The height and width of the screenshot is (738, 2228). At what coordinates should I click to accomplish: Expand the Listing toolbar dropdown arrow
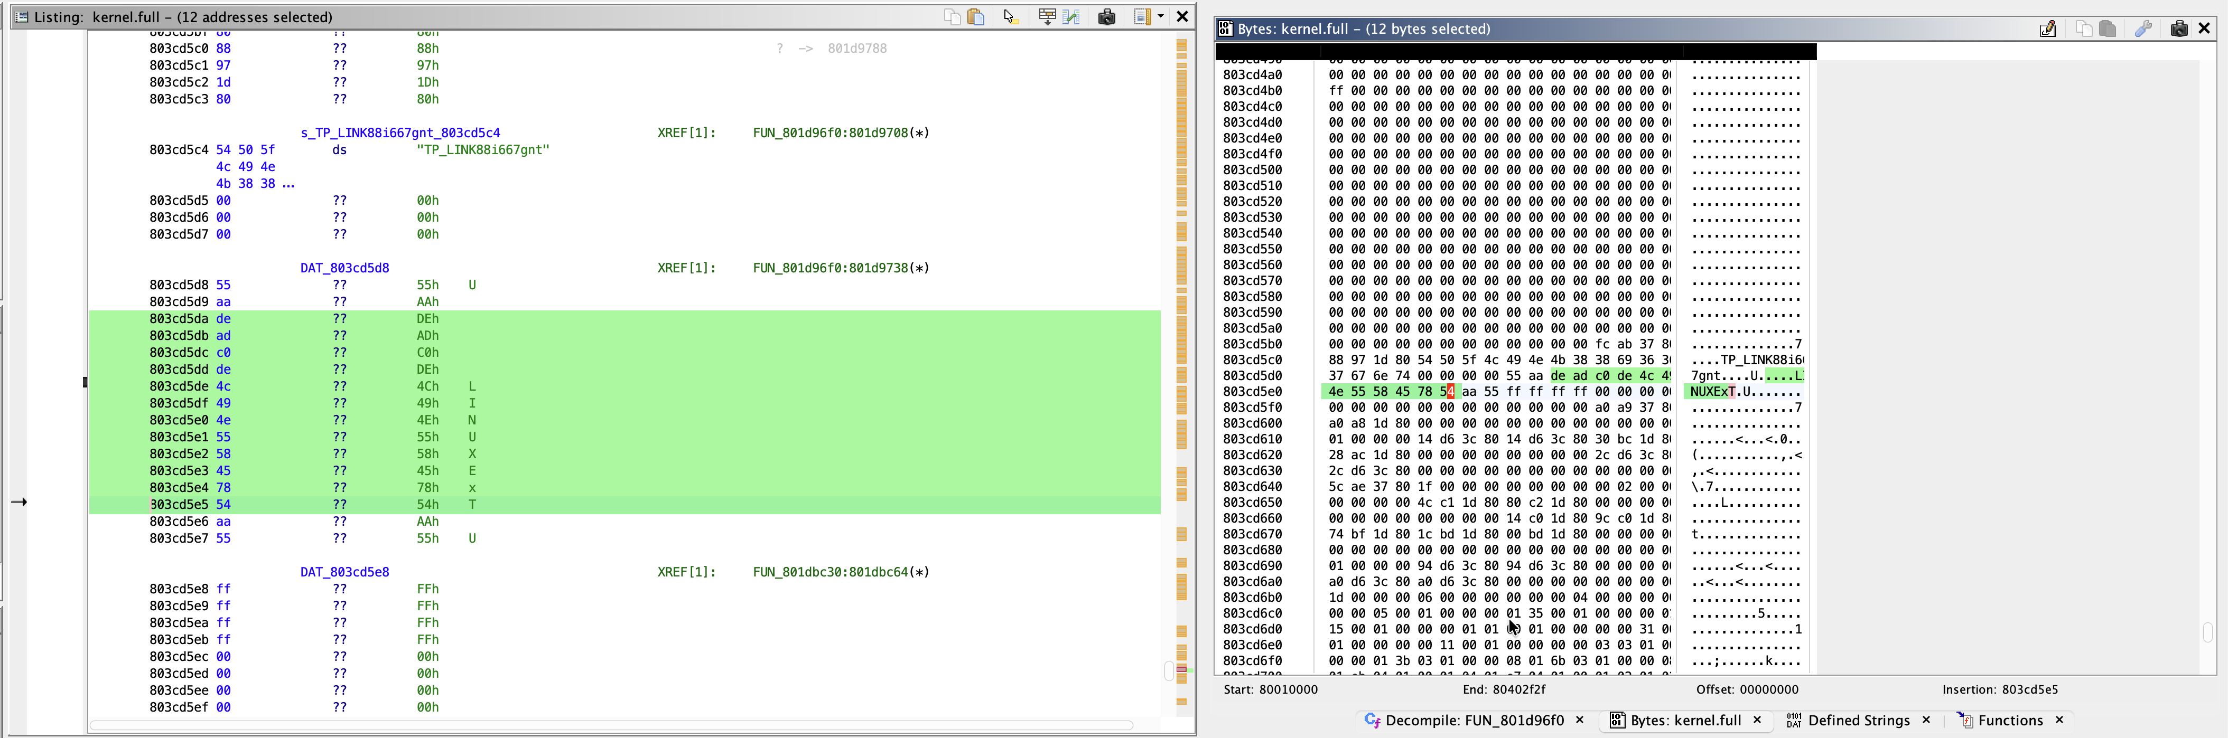pyautogui.click(x=1161, y=17)
